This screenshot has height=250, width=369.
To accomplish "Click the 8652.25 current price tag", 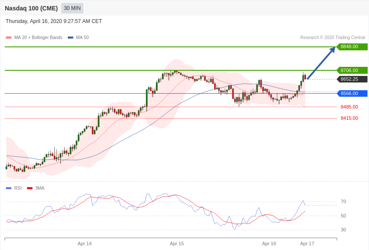I will click(352, 79).
